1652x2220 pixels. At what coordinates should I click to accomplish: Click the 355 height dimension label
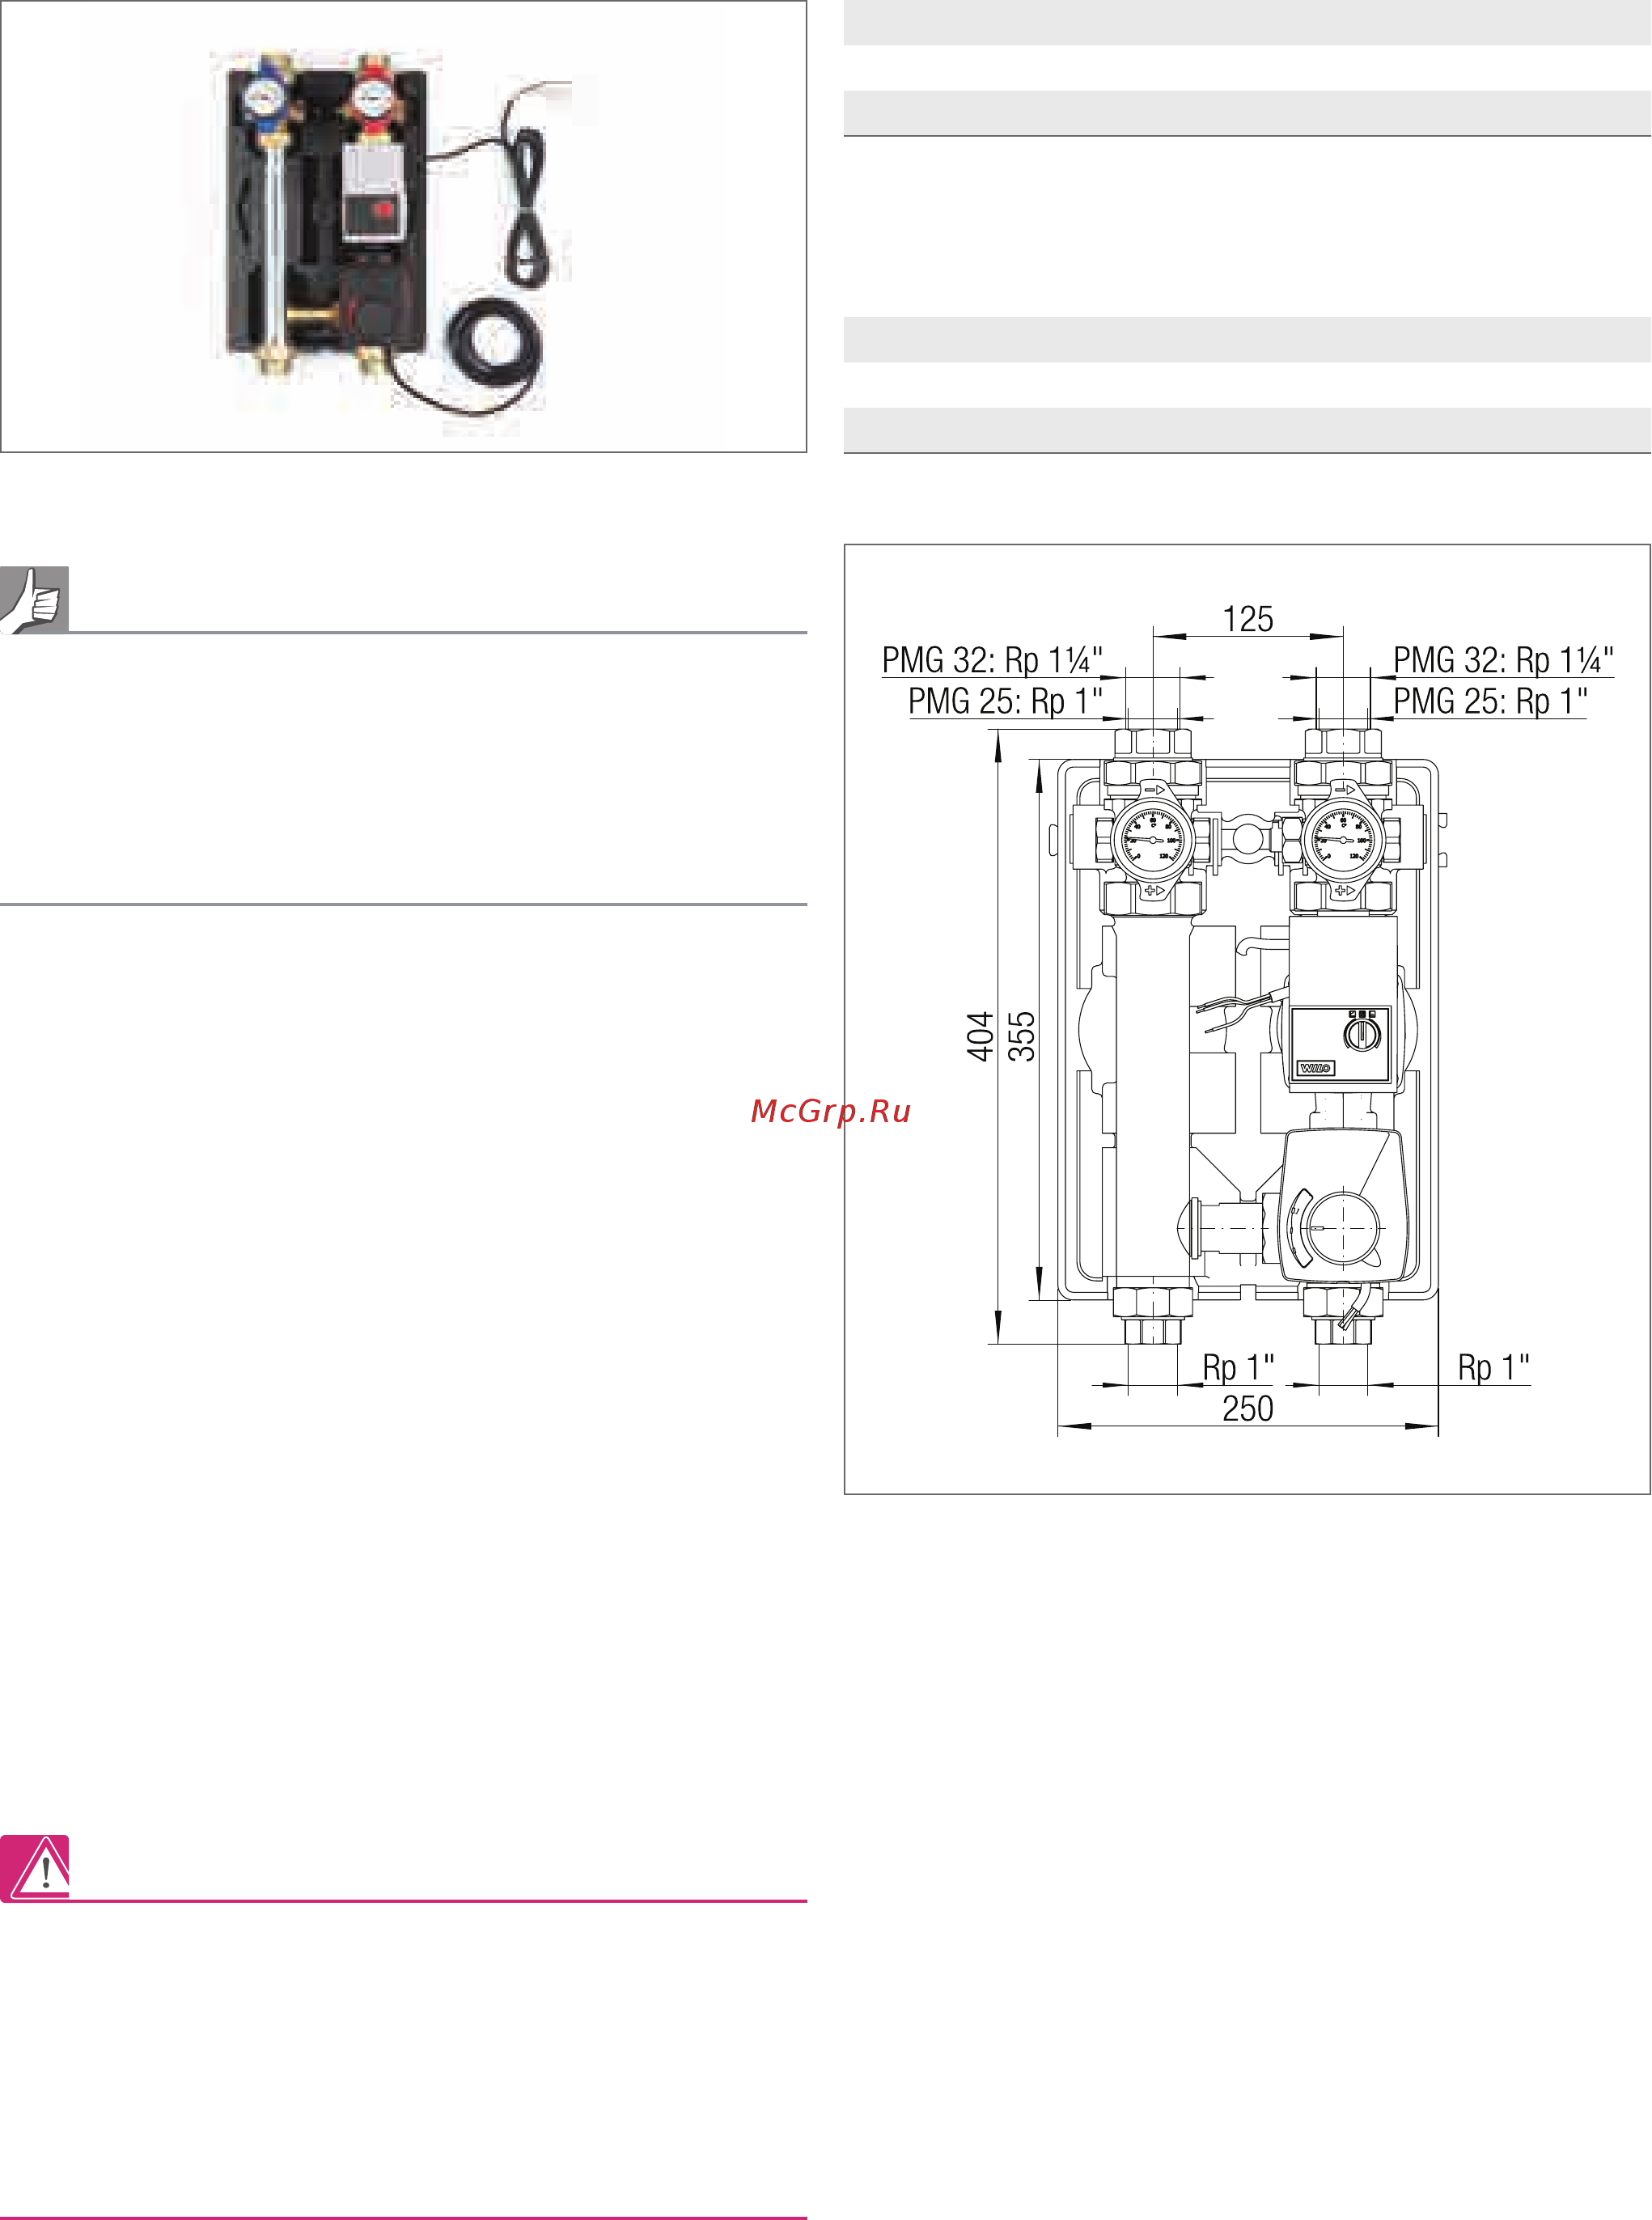pos(1021,1036)
